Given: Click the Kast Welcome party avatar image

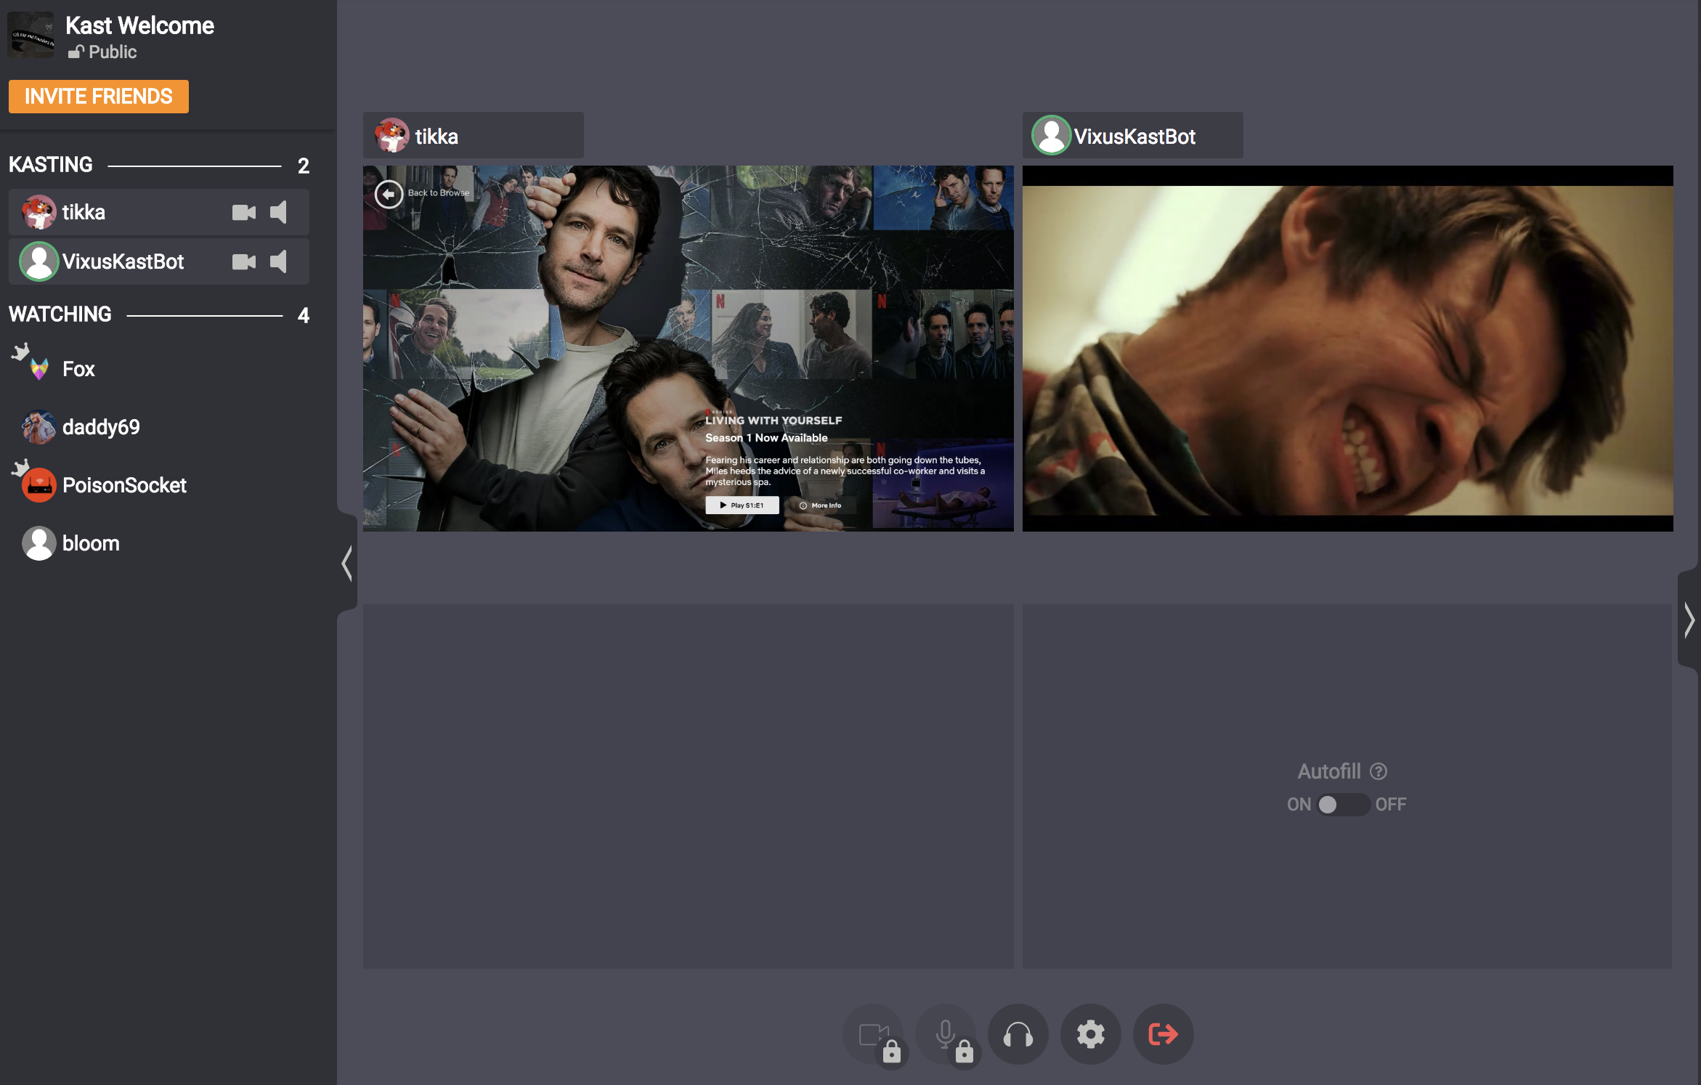Looking at the screenshot, I should (x=31, y=35).
